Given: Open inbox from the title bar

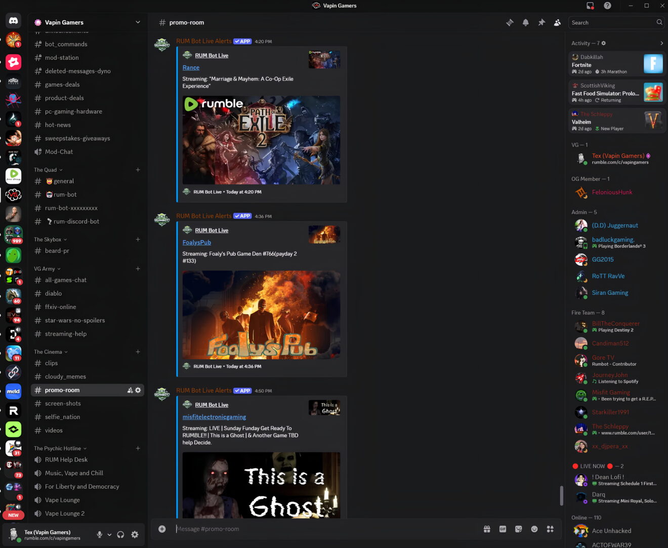Looking at the screenshot, I should [x=590, y=6].
